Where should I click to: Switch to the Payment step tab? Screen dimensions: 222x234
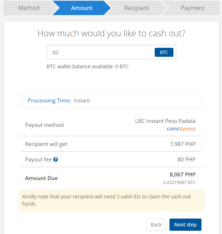coord(192,8)
